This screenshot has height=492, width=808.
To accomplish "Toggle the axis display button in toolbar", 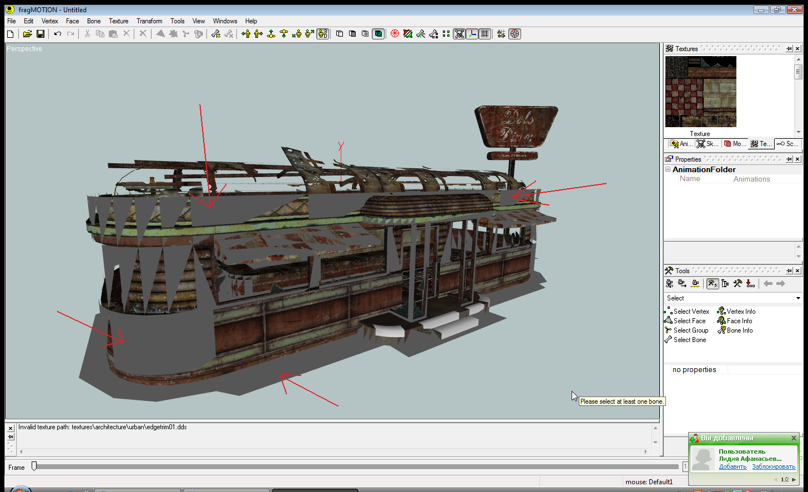I will tap(472, 34).
